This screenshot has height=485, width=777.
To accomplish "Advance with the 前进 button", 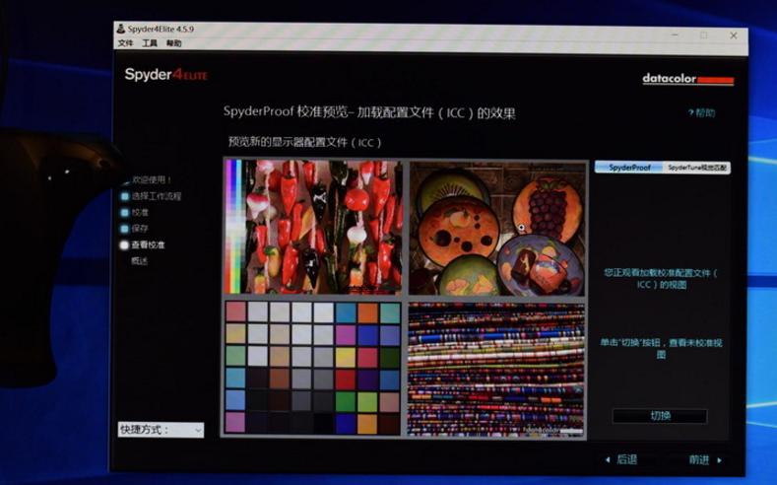I will [x=705, y=460].
